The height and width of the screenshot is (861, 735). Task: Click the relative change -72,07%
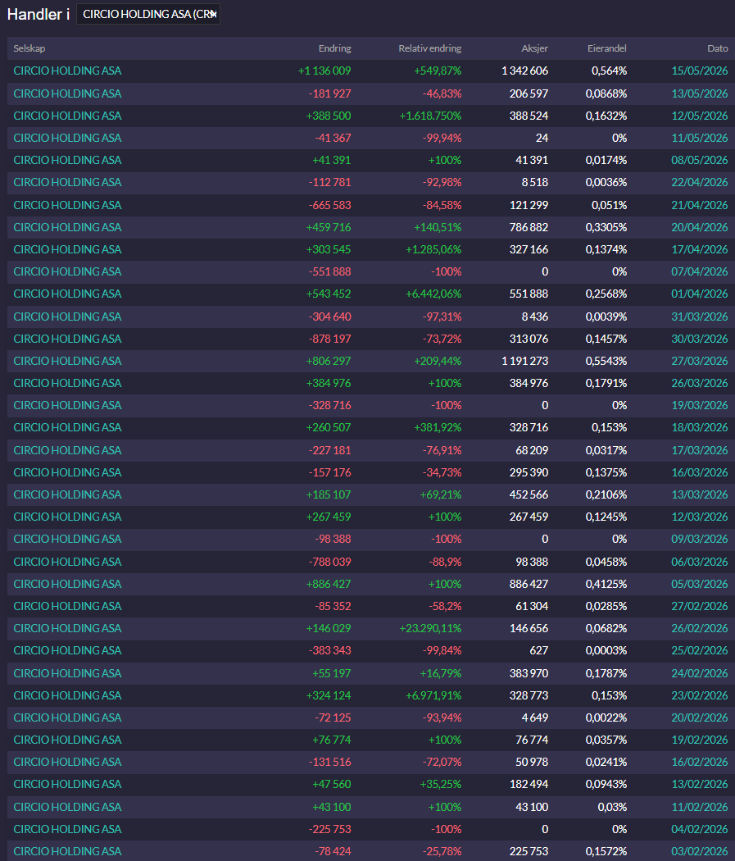tap(442, 762)
